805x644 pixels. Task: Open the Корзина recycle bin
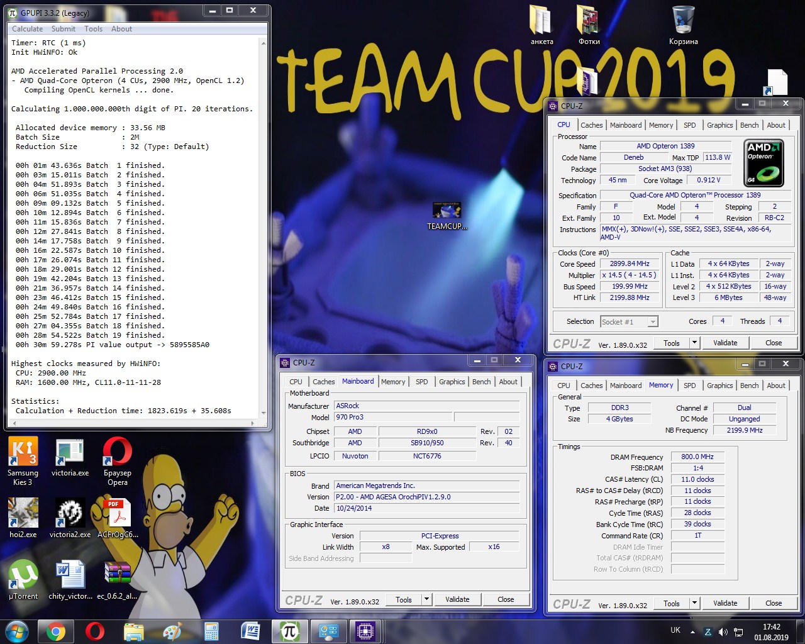[683, 25]
